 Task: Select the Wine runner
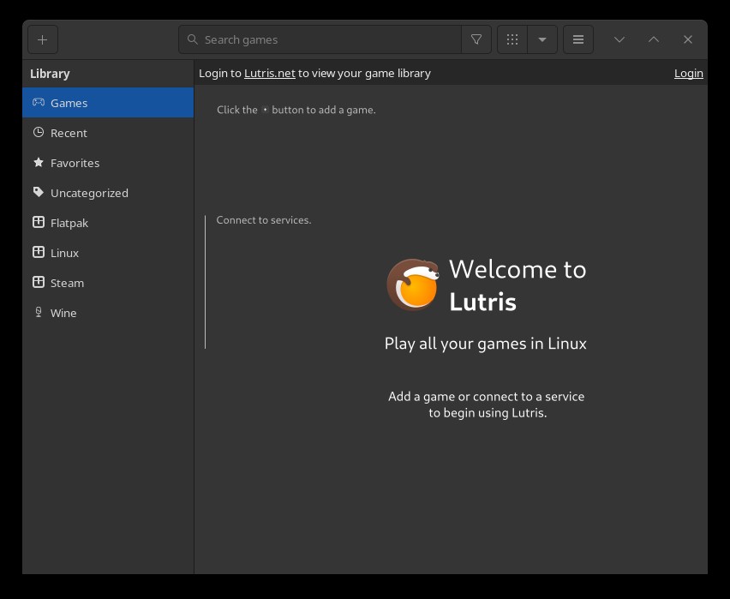(x=108, y=313)
